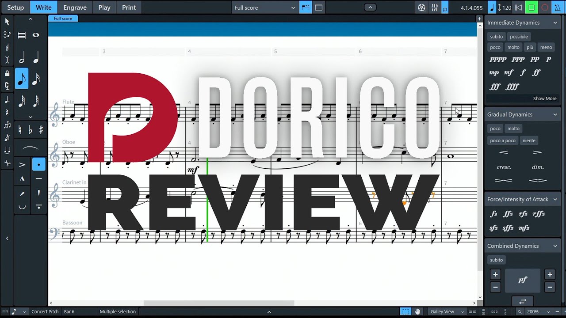Open the mixer window
566x318 pixels.
435,8
